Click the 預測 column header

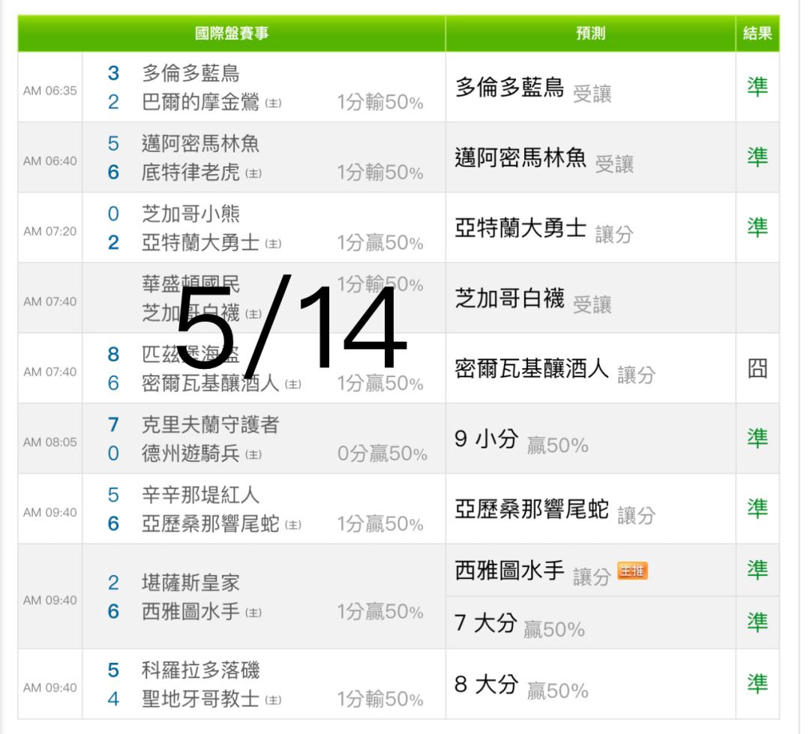click(590, 34)
